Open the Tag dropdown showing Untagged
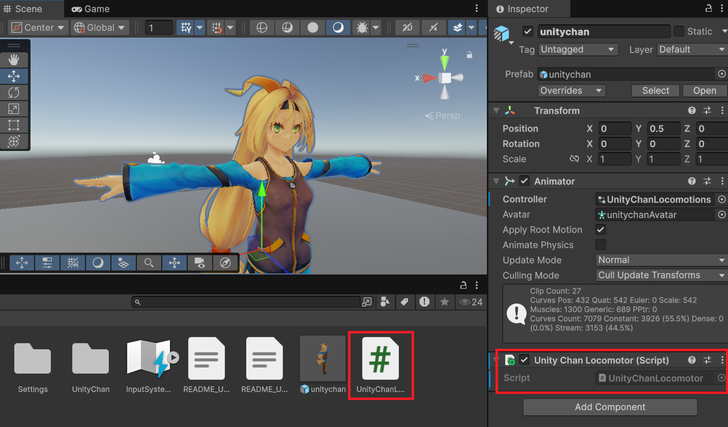728x427 pixels. pyautogui.click(x=577, y=49)
